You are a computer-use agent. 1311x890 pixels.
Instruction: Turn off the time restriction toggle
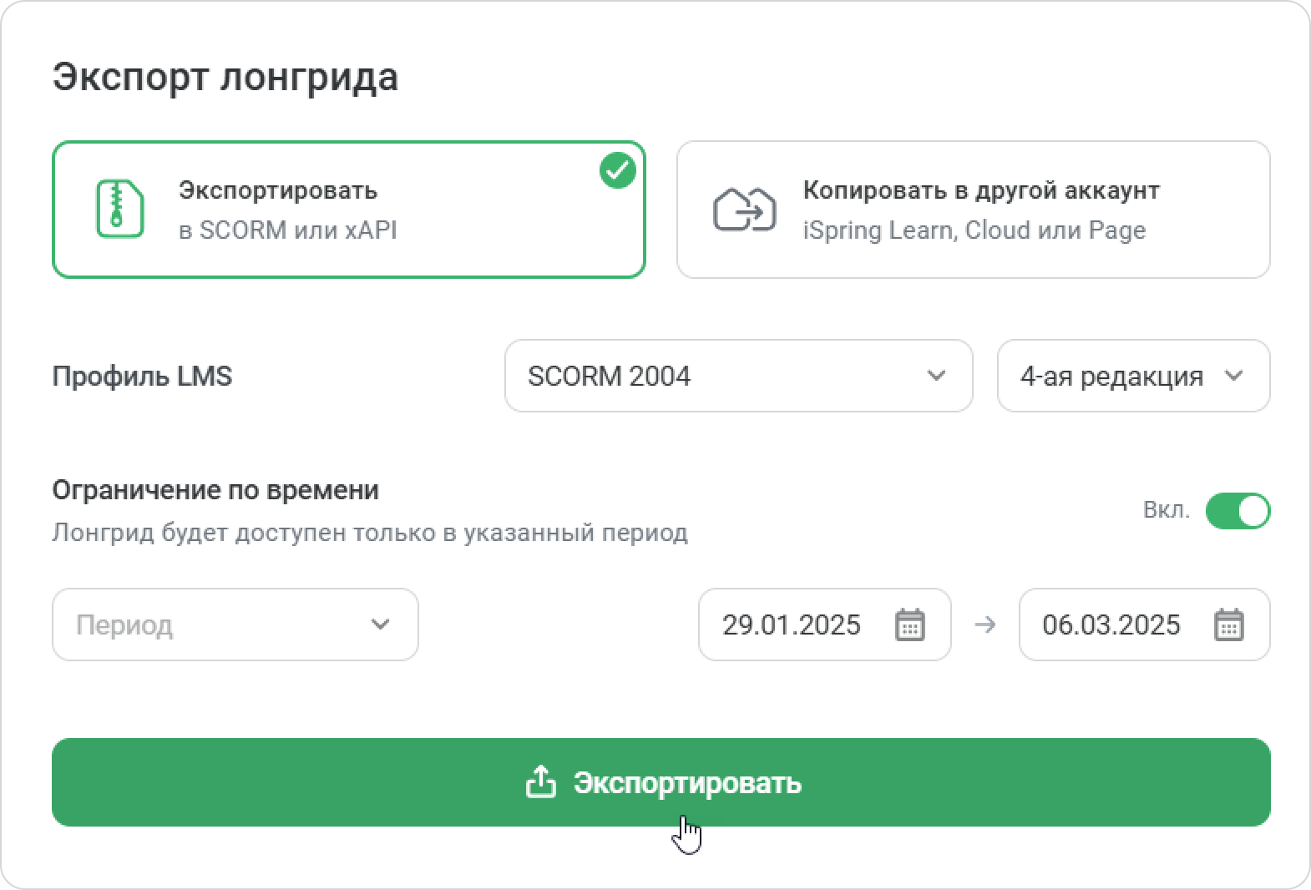pyautogui.click(x=1238, y=511)
